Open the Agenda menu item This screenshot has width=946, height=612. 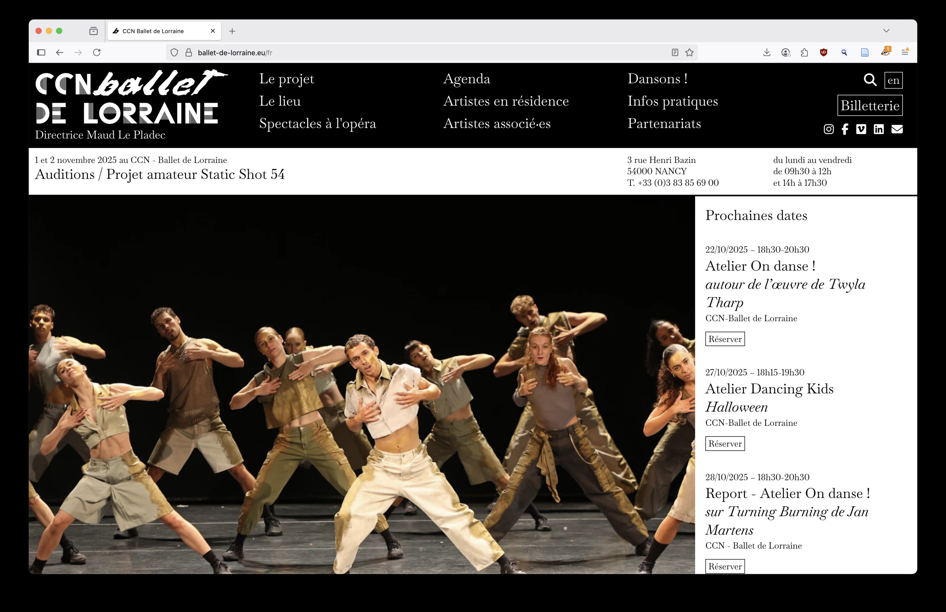click(x=466, y=79)
